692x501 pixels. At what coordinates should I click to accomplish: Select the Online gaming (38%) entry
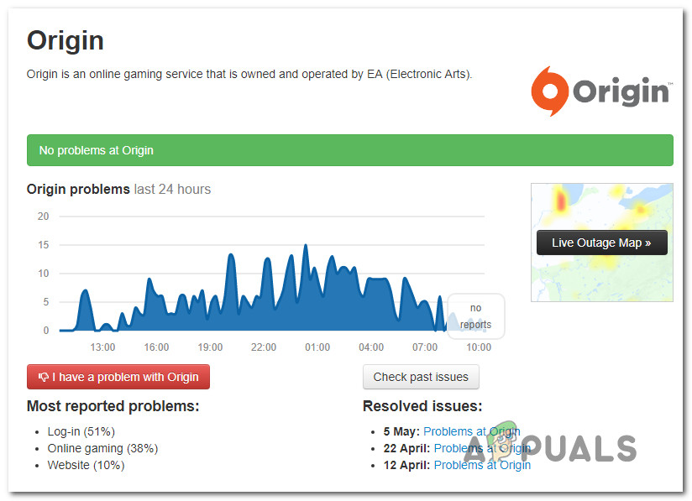tap(102, 448)
